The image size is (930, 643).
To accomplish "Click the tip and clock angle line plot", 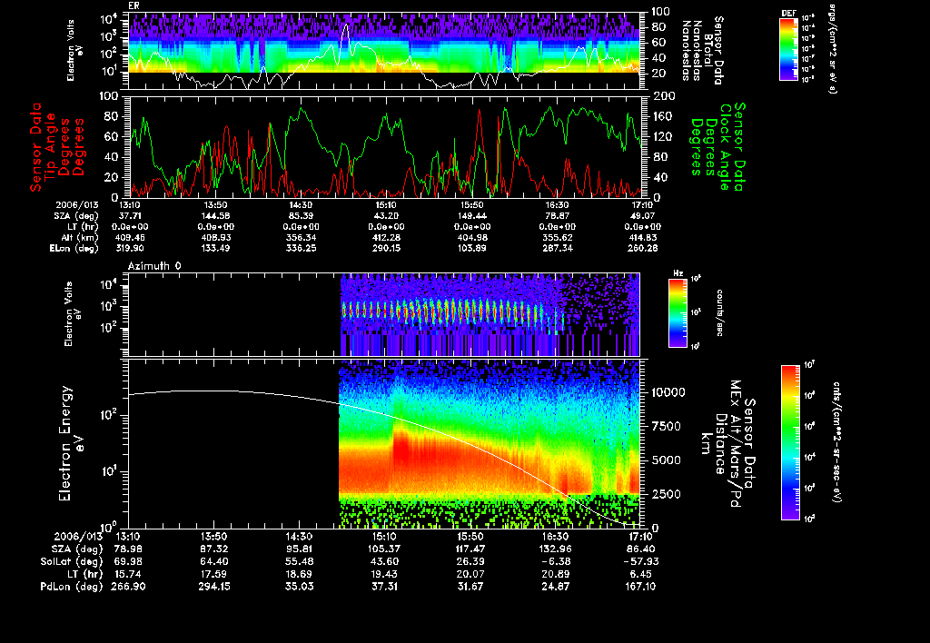I will (x=384, y=146).
